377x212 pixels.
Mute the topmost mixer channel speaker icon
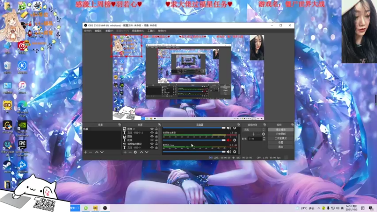tap(229, 128)
